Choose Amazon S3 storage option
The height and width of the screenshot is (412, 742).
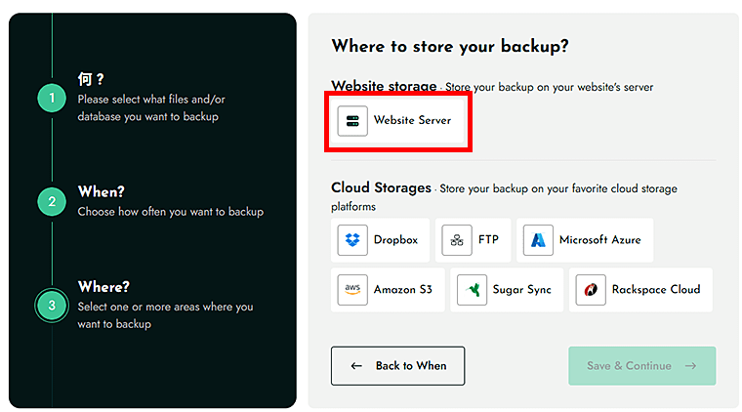click(388, 290)
